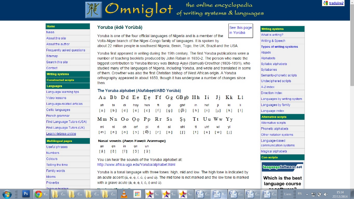Click Find Language Tutors (UK)
This screenshot has height=199, width=354.
[65, 128]
